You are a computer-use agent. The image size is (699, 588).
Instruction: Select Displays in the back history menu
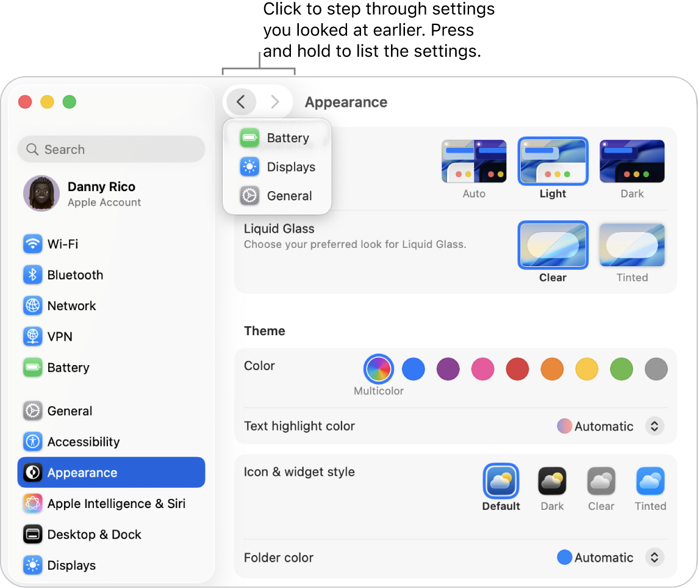pos(291,167)
